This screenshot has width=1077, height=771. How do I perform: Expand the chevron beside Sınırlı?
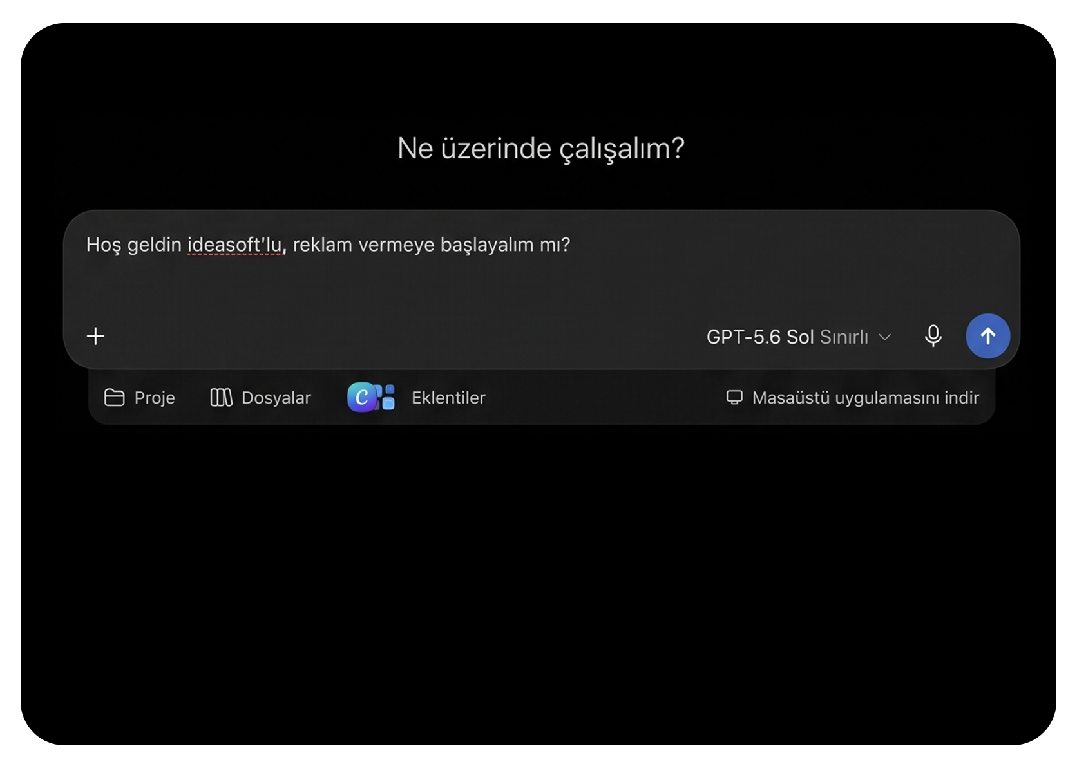[x=885, y=337]
